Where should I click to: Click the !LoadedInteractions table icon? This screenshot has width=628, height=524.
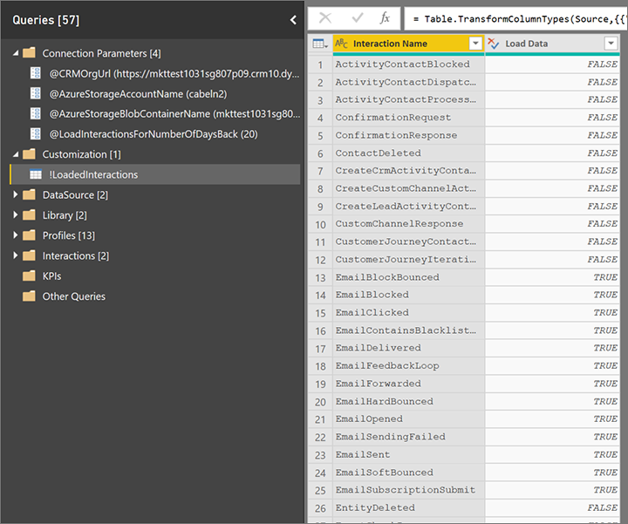(36, 174)
